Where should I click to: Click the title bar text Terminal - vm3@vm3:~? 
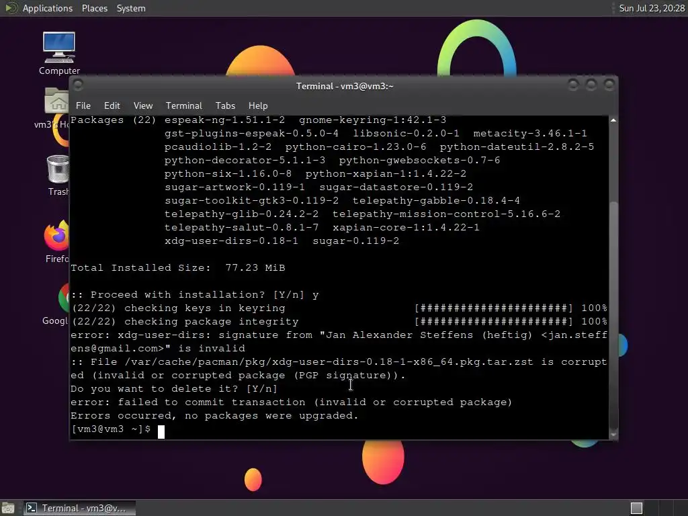pyautogui.click(x=345, y=86)
